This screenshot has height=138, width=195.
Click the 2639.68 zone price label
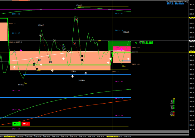[x=136, y=65]
